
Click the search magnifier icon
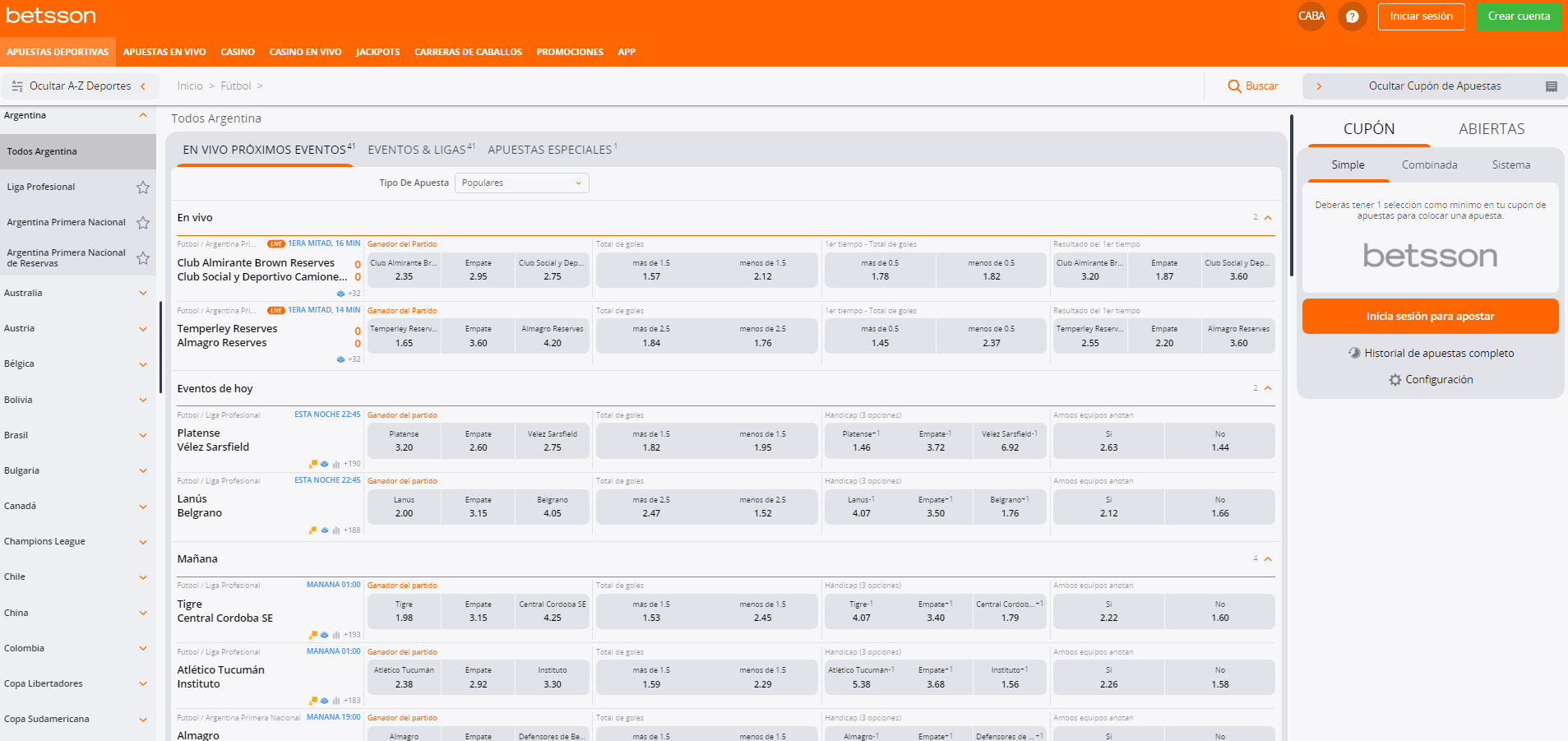coord(1234,86)
